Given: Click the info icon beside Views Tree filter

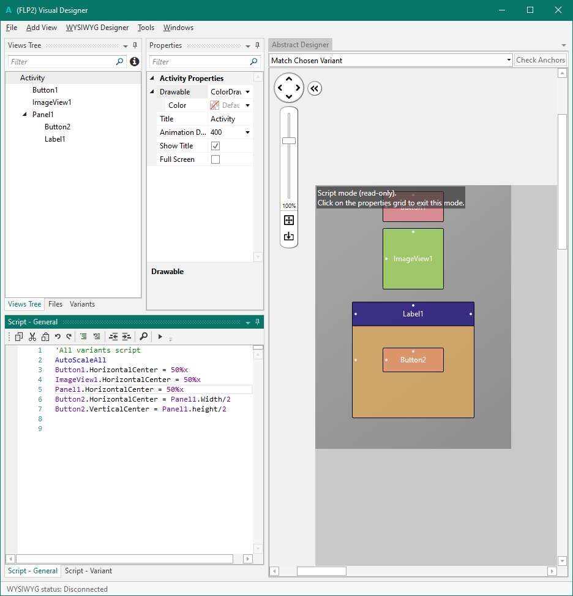Looking at the screenshot, I should [x=135, y=61].
